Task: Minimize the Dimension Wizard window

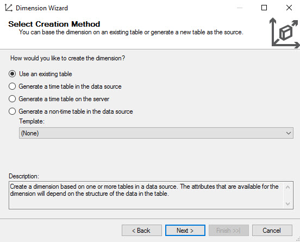Action: 240,8
